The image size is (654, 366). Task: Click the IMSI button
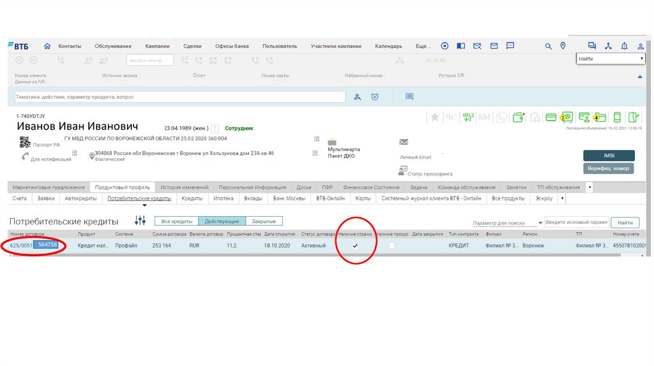coord(609,156)
